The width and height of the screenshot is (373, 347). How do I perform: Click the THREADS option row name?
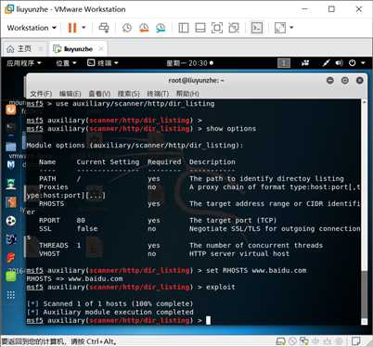point(54,245)
